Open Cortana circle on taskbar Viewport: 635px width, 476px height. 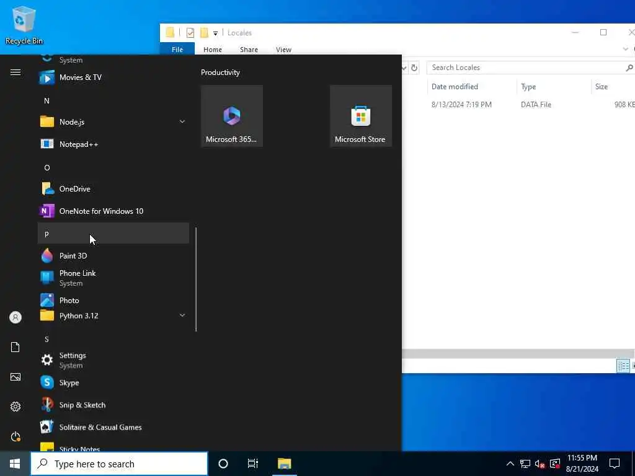pyautogui.click(x=223, y=464)
